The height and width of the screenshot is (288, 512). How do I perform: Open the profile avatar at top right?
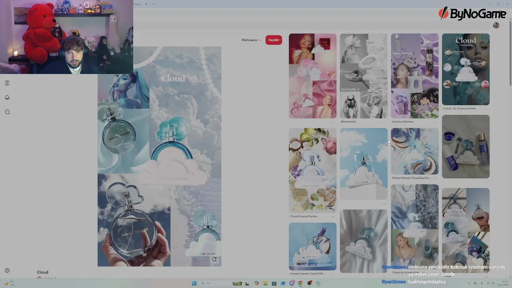click(x=496, y=26)
